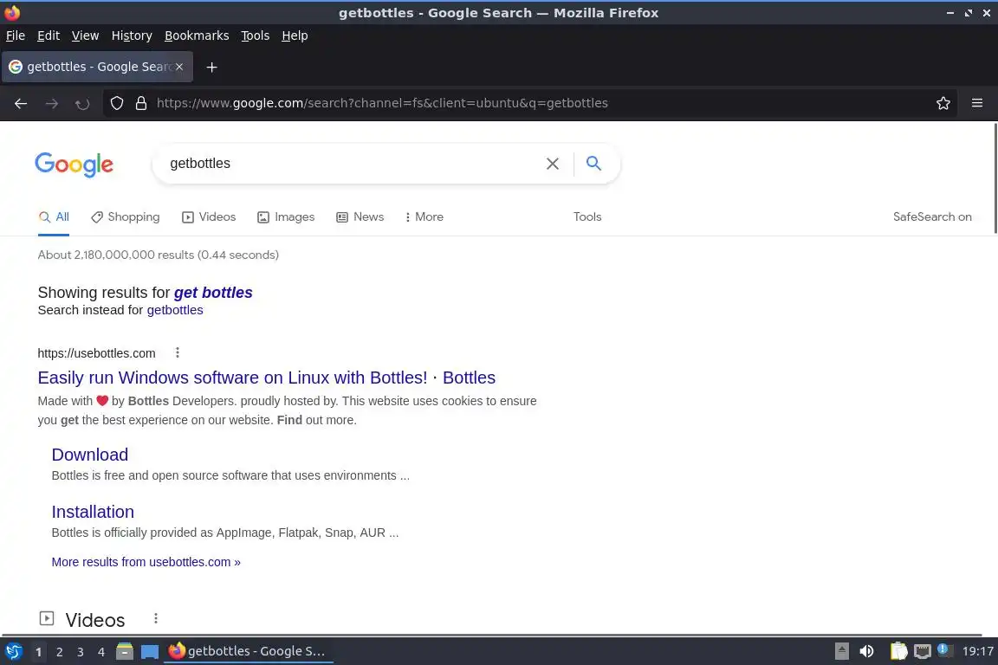Open the View menu
Screen dimensions: 998x665
85,36
